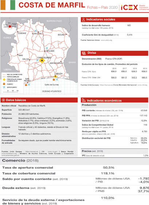Click the airplane icon near Bouaké
149x205 pixels.
click(47, 48)
